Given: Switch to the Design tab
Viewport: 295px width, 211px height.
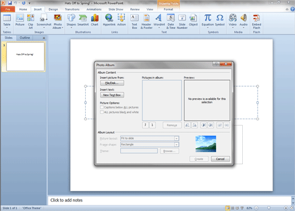Looking at the screenshot, I should [53, 9].
